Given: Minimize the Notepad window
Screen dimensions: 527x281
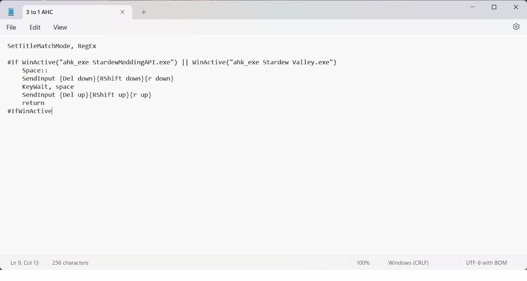Looking at the screenshot, I should 473,7.
